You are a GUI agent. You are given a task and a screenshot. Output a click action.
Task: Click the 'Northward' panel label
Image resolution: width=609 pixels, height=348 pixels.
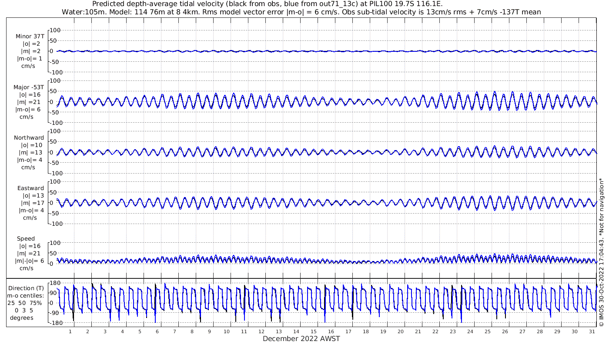point(29,138)
